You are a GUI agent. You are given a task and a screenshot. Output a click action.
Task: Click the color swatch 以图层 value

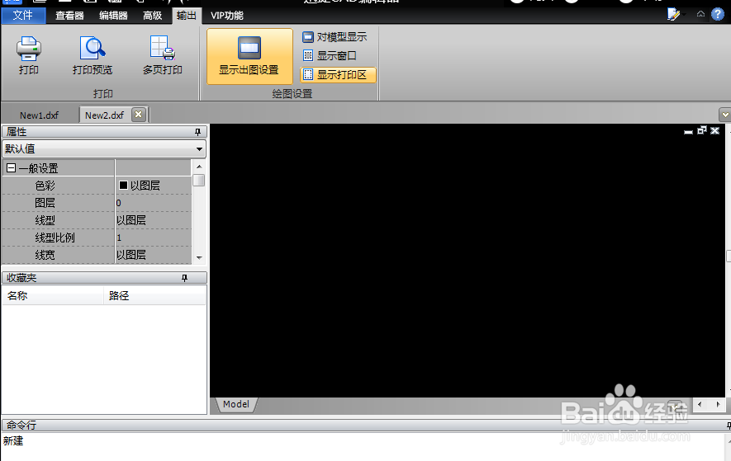[x=124, y=186]
